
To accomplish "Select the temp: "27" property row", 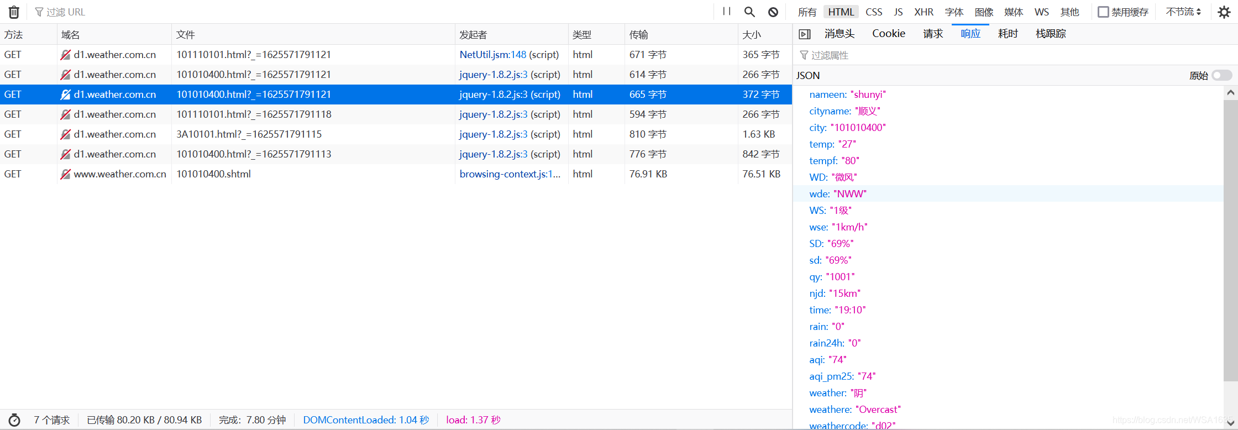I will [1008, 144].
